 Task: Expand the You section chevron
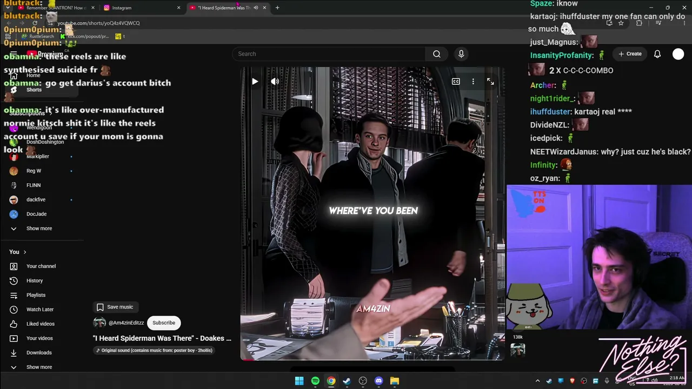click(24, 252)
